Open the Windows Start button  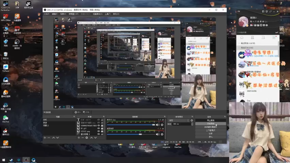pos(4,160)
